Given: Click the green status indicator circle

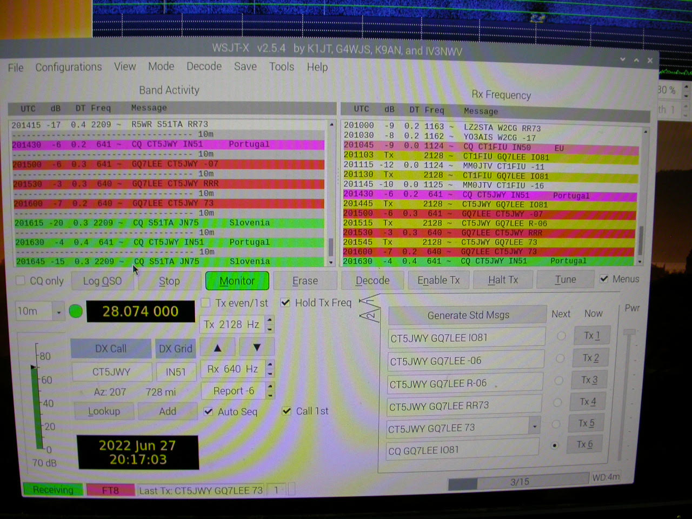Looking at the screenshot, I should (76, 311).
